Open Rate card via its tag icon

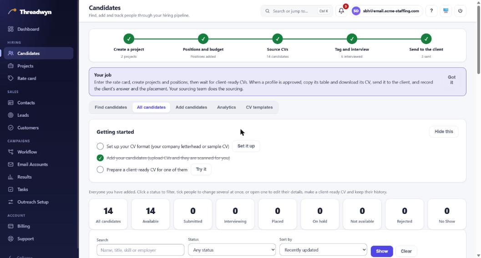coord(11,78)
